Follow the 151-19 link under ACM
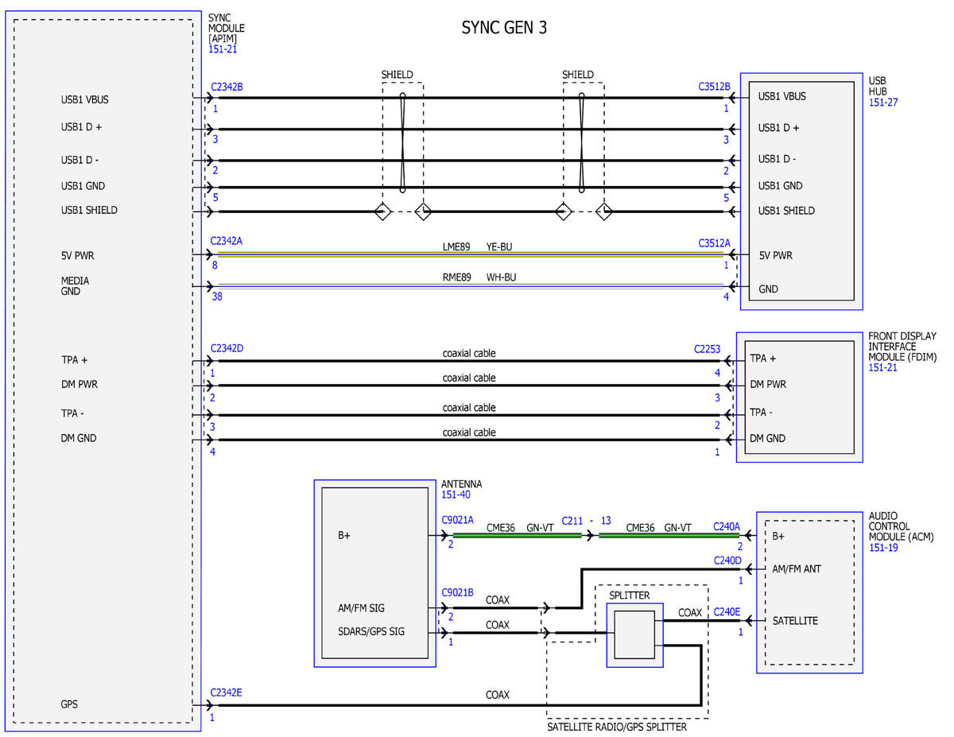This screenshot has height=737, width=954. [x=883, y=548]
